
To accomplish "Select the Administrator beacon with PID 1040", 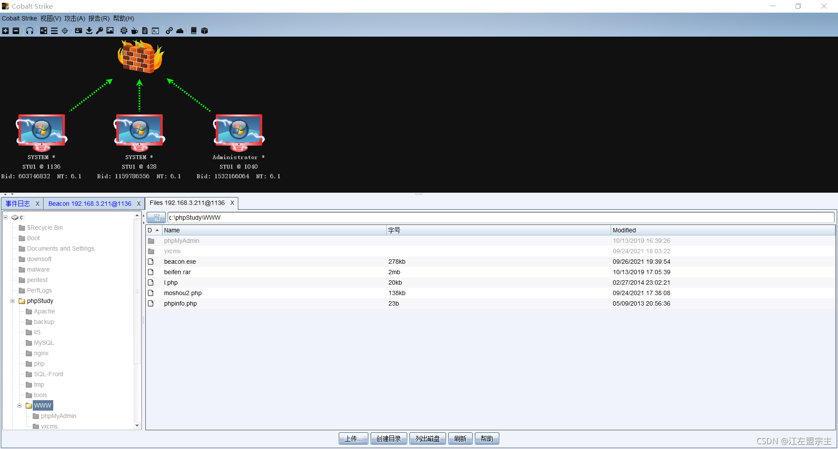I will click(239, 133).
